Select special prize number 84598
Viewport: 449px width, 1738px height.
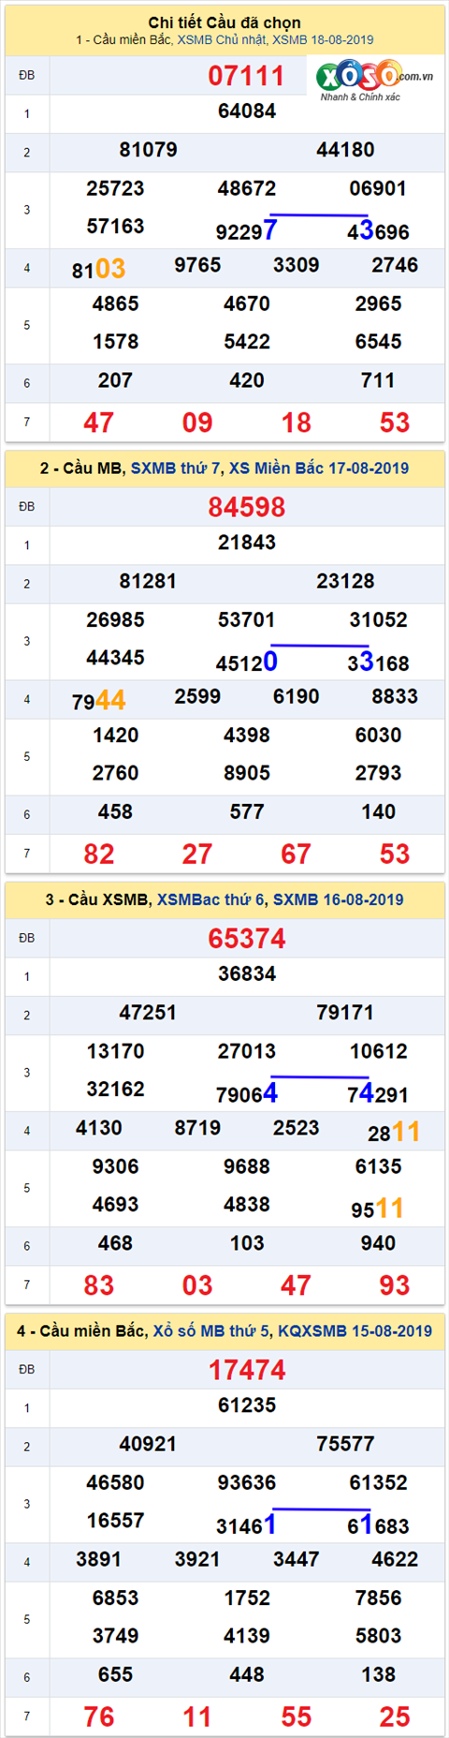[x=246, y=507]
